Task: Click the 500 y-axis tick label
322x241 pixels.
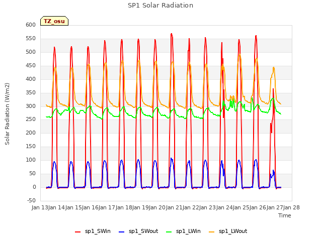Action: point(31,52)
